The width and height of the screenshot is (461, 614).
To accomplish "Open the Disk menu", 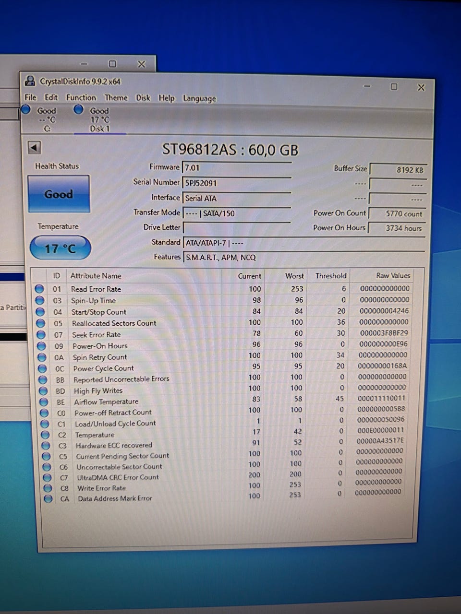I will pyautogui.click(x=143, y=98).
